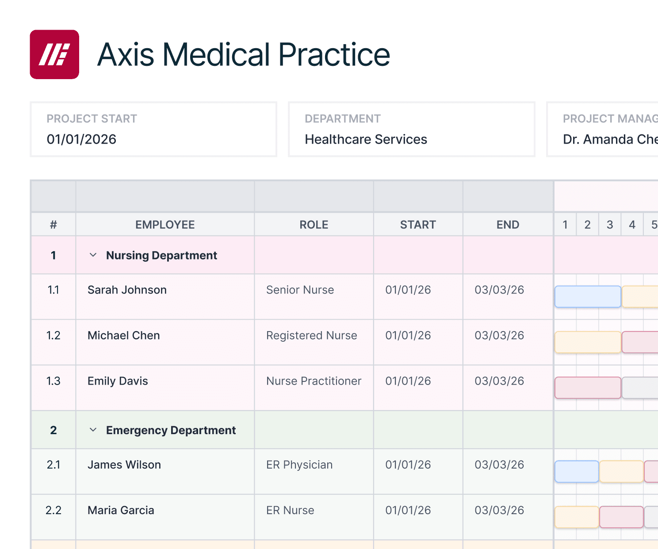The height and width of the screenshot is (549, 658).
Task: Select Sarah Johnson's blue schedule bar
Action: click(588, 297)
